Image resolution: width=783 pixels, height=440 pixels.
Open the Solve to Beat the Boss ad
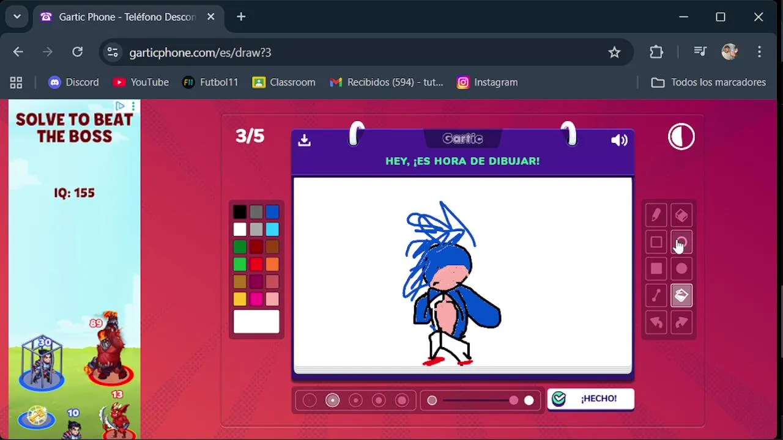click(x=75, y=269)
